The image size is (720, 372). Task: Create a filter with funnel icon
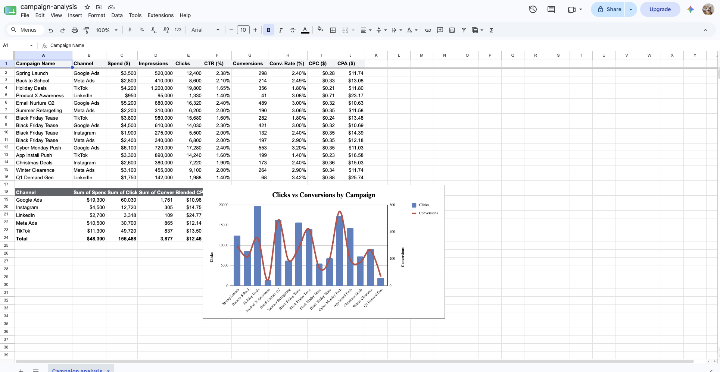pyautogui.click(x=464, y=30)
